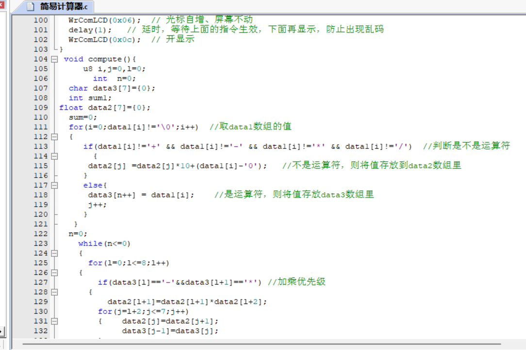Image resolution: width=526 pixels, height=350 pixels.
Task: Click on 'float data2[7]={0};' line
Action: (x=105, y=108)
